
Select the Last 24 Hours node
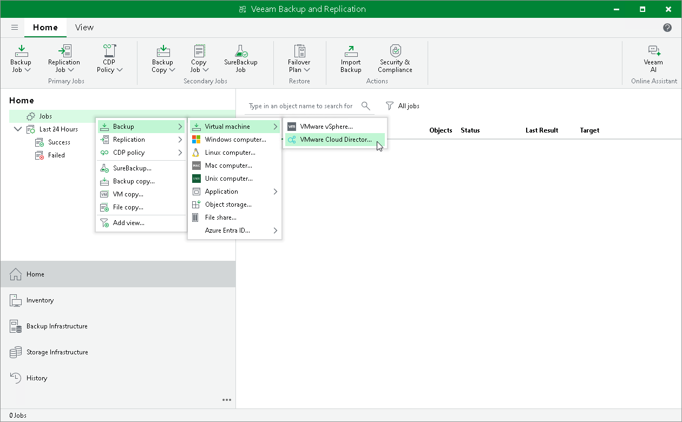(58, 129)
